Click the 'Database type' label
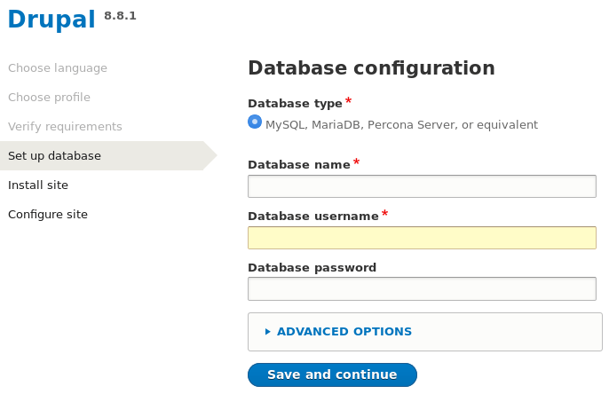 pyautogui.click(x=295, y=104)
